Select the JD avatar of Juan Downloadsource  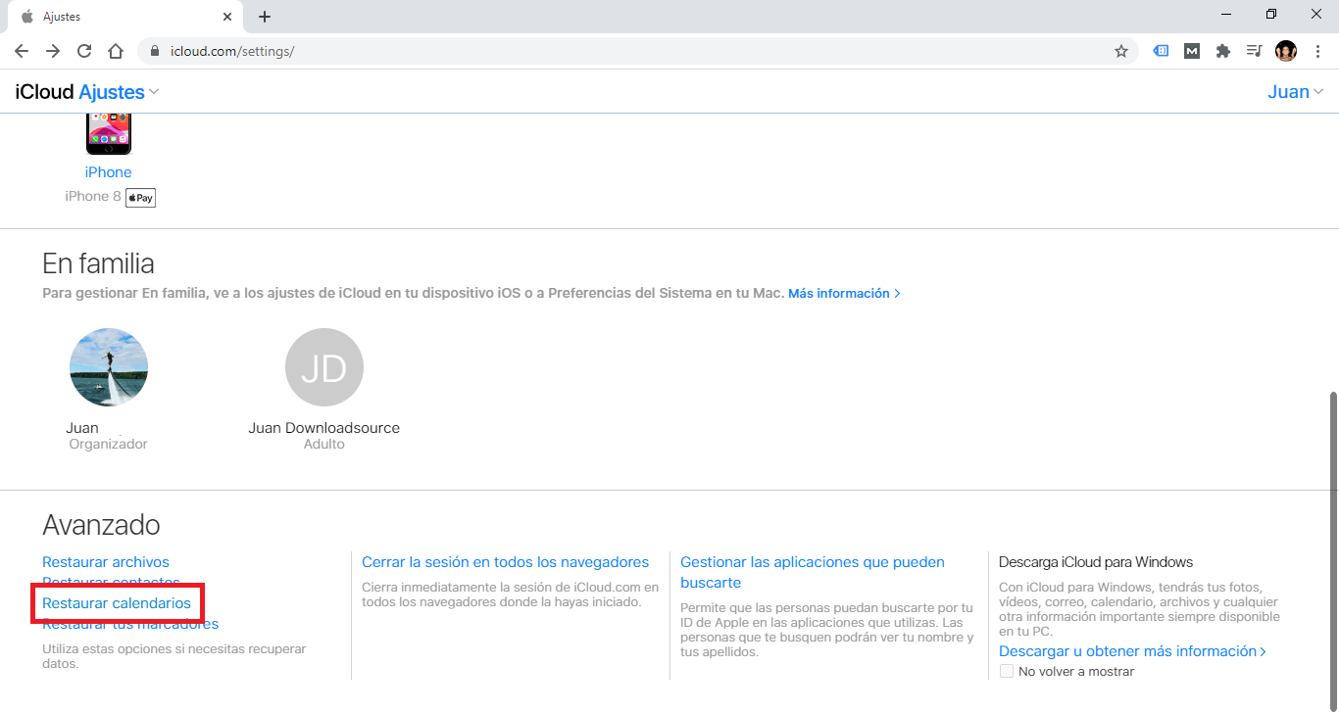(324, 367)
